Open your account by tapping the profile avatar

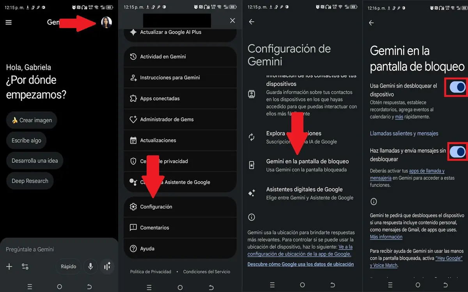point(106,22)
